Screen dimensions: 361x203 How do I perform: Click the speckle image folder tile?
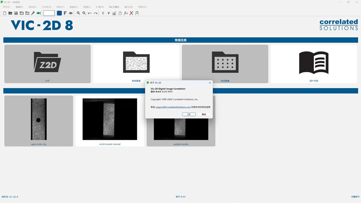tap(136, 64)
